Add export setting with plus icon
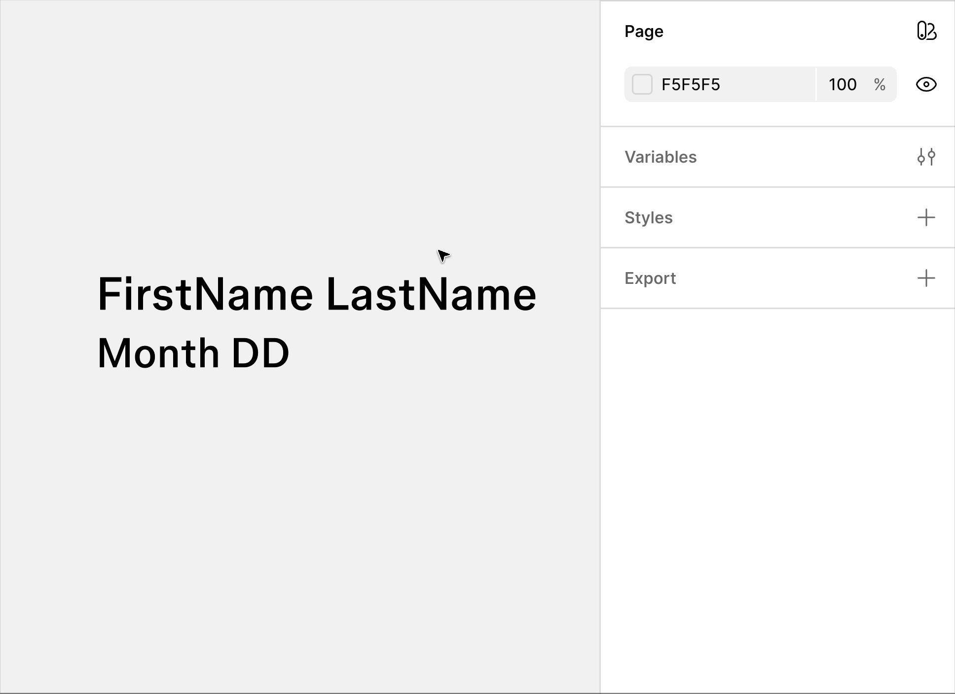 [926, 278]
